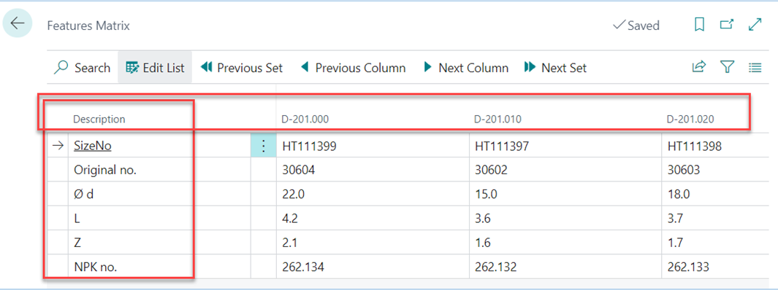Select the cell containing HT111397
Image resolution: width=778 pixels, height=290 pixels.
(x=565, y=146)
